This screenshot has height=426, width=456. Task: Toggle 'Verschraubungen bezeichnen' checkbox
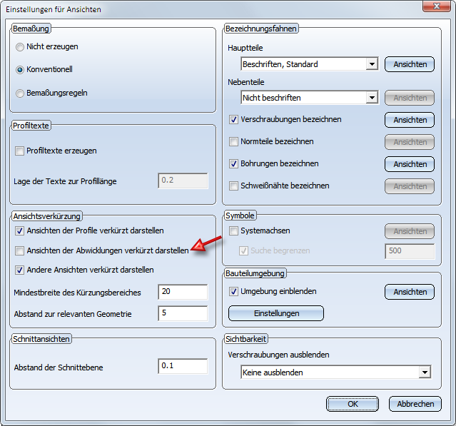[x=233, y=119]
